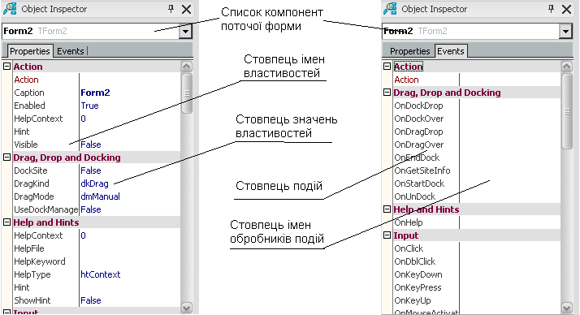The width and height of the screenshot is (580, 315).
Task: Collapse Help and Hints in left inspector
Action: point(6,222)
